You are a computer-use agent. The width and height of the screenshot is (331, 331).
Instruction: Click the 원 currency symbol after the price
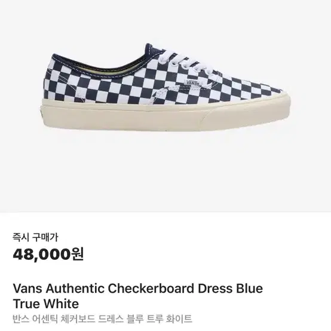tap(78, 254)
